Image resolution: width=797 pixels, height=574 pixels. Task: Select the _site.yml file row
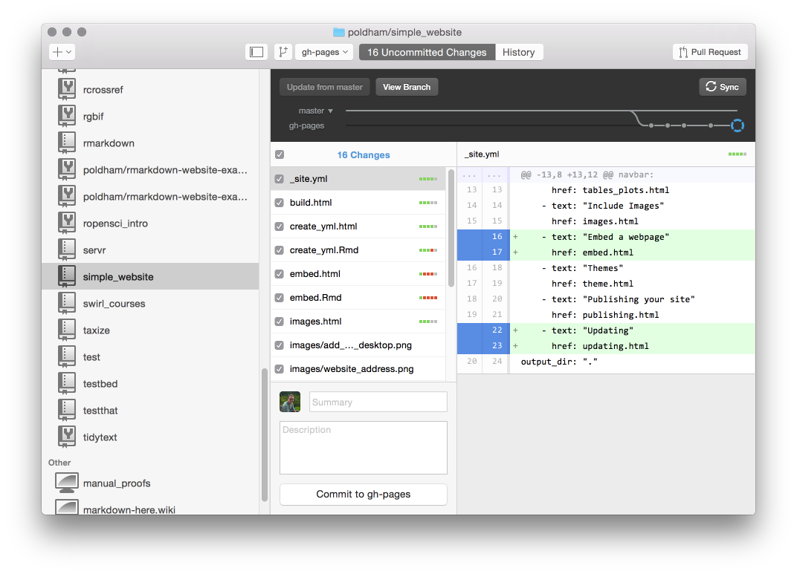click(x=358, y=179)
